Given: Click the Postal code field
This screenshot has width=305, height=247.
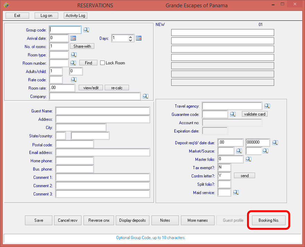Looking at the screenshot, I should [x=75, y=144].
